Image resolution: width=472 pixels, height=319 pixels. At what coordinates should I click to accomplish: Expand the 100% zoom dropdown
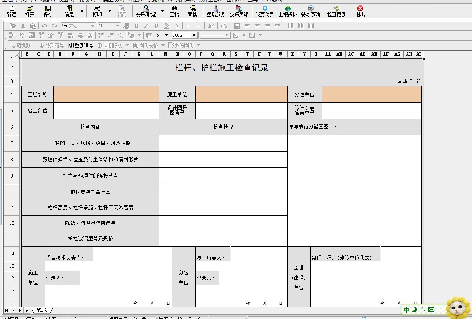193,35
